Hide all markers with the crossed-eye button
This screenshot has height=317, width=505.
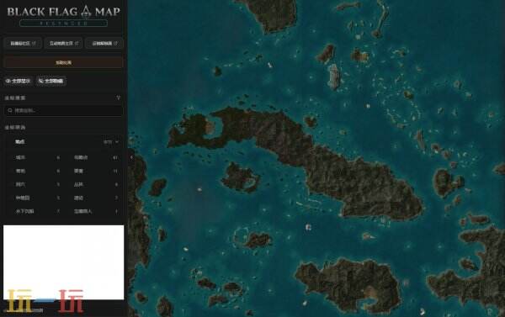point(50,81)
